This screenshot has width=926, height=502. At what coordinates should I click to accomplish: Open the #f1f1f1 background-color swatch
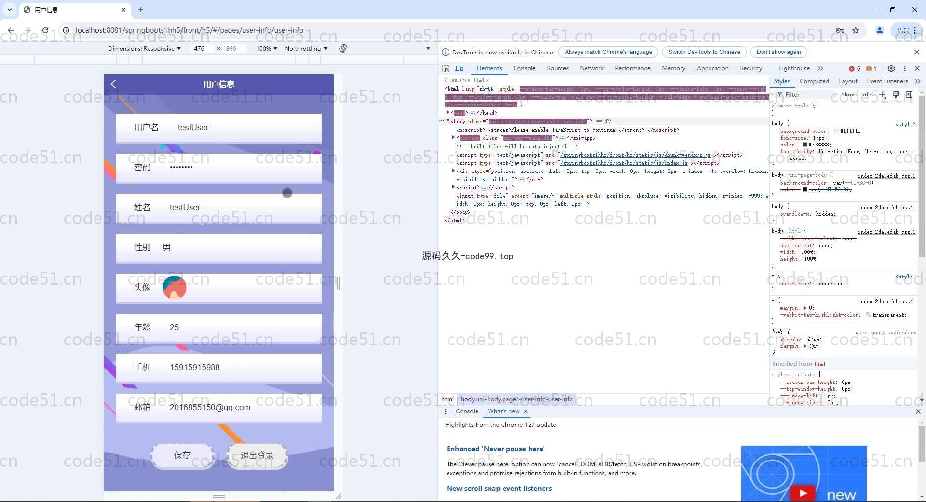837,131
